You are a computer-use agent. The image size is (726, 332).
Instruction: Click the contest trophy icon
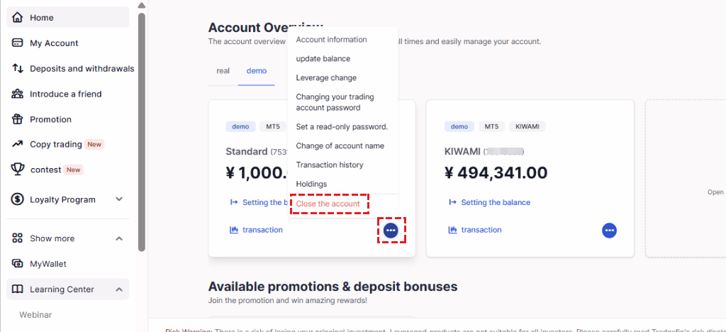tap(17, 170)
